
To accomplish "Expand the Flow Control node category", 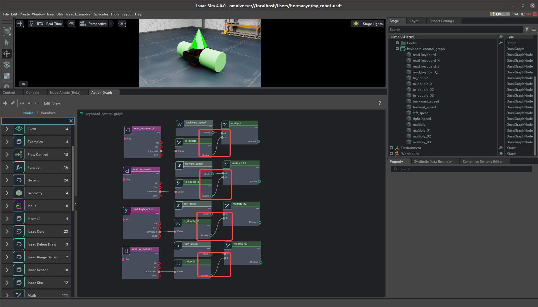I will click(x=7, y=154).
